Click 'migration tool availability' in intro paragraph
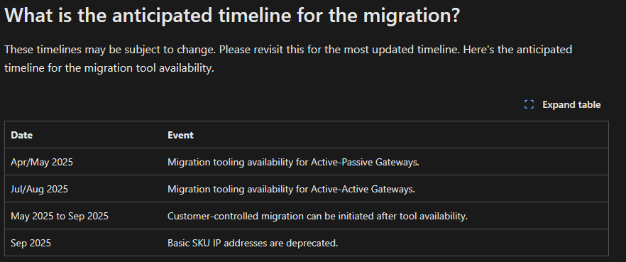626x262 pixels. click(x=149, y=68)
